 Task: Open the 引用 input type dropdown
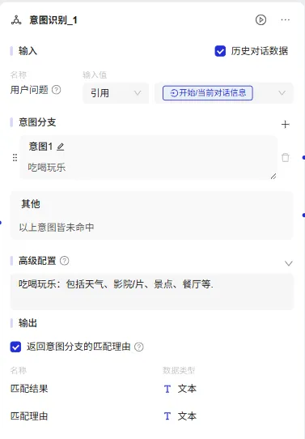tap(116, 93)
